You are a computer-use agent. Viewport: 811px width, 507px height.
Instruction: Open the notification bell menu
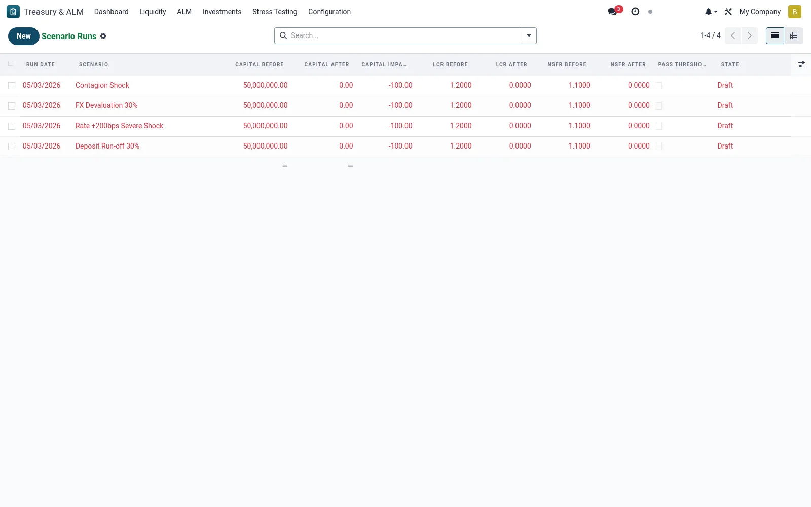coord(711,12)
